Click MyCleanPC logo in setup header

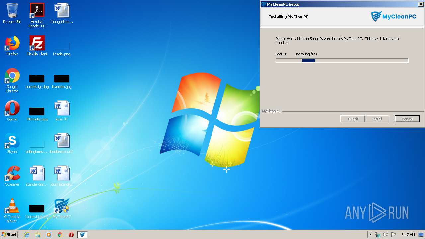(x=393, y=16)
